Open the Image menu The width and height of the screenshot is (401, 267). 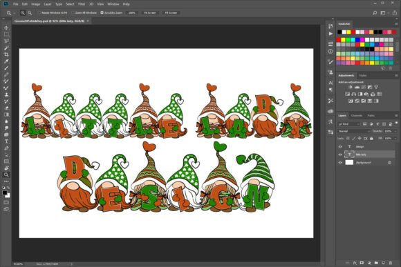pyautogui.click(x=35, y=4)
